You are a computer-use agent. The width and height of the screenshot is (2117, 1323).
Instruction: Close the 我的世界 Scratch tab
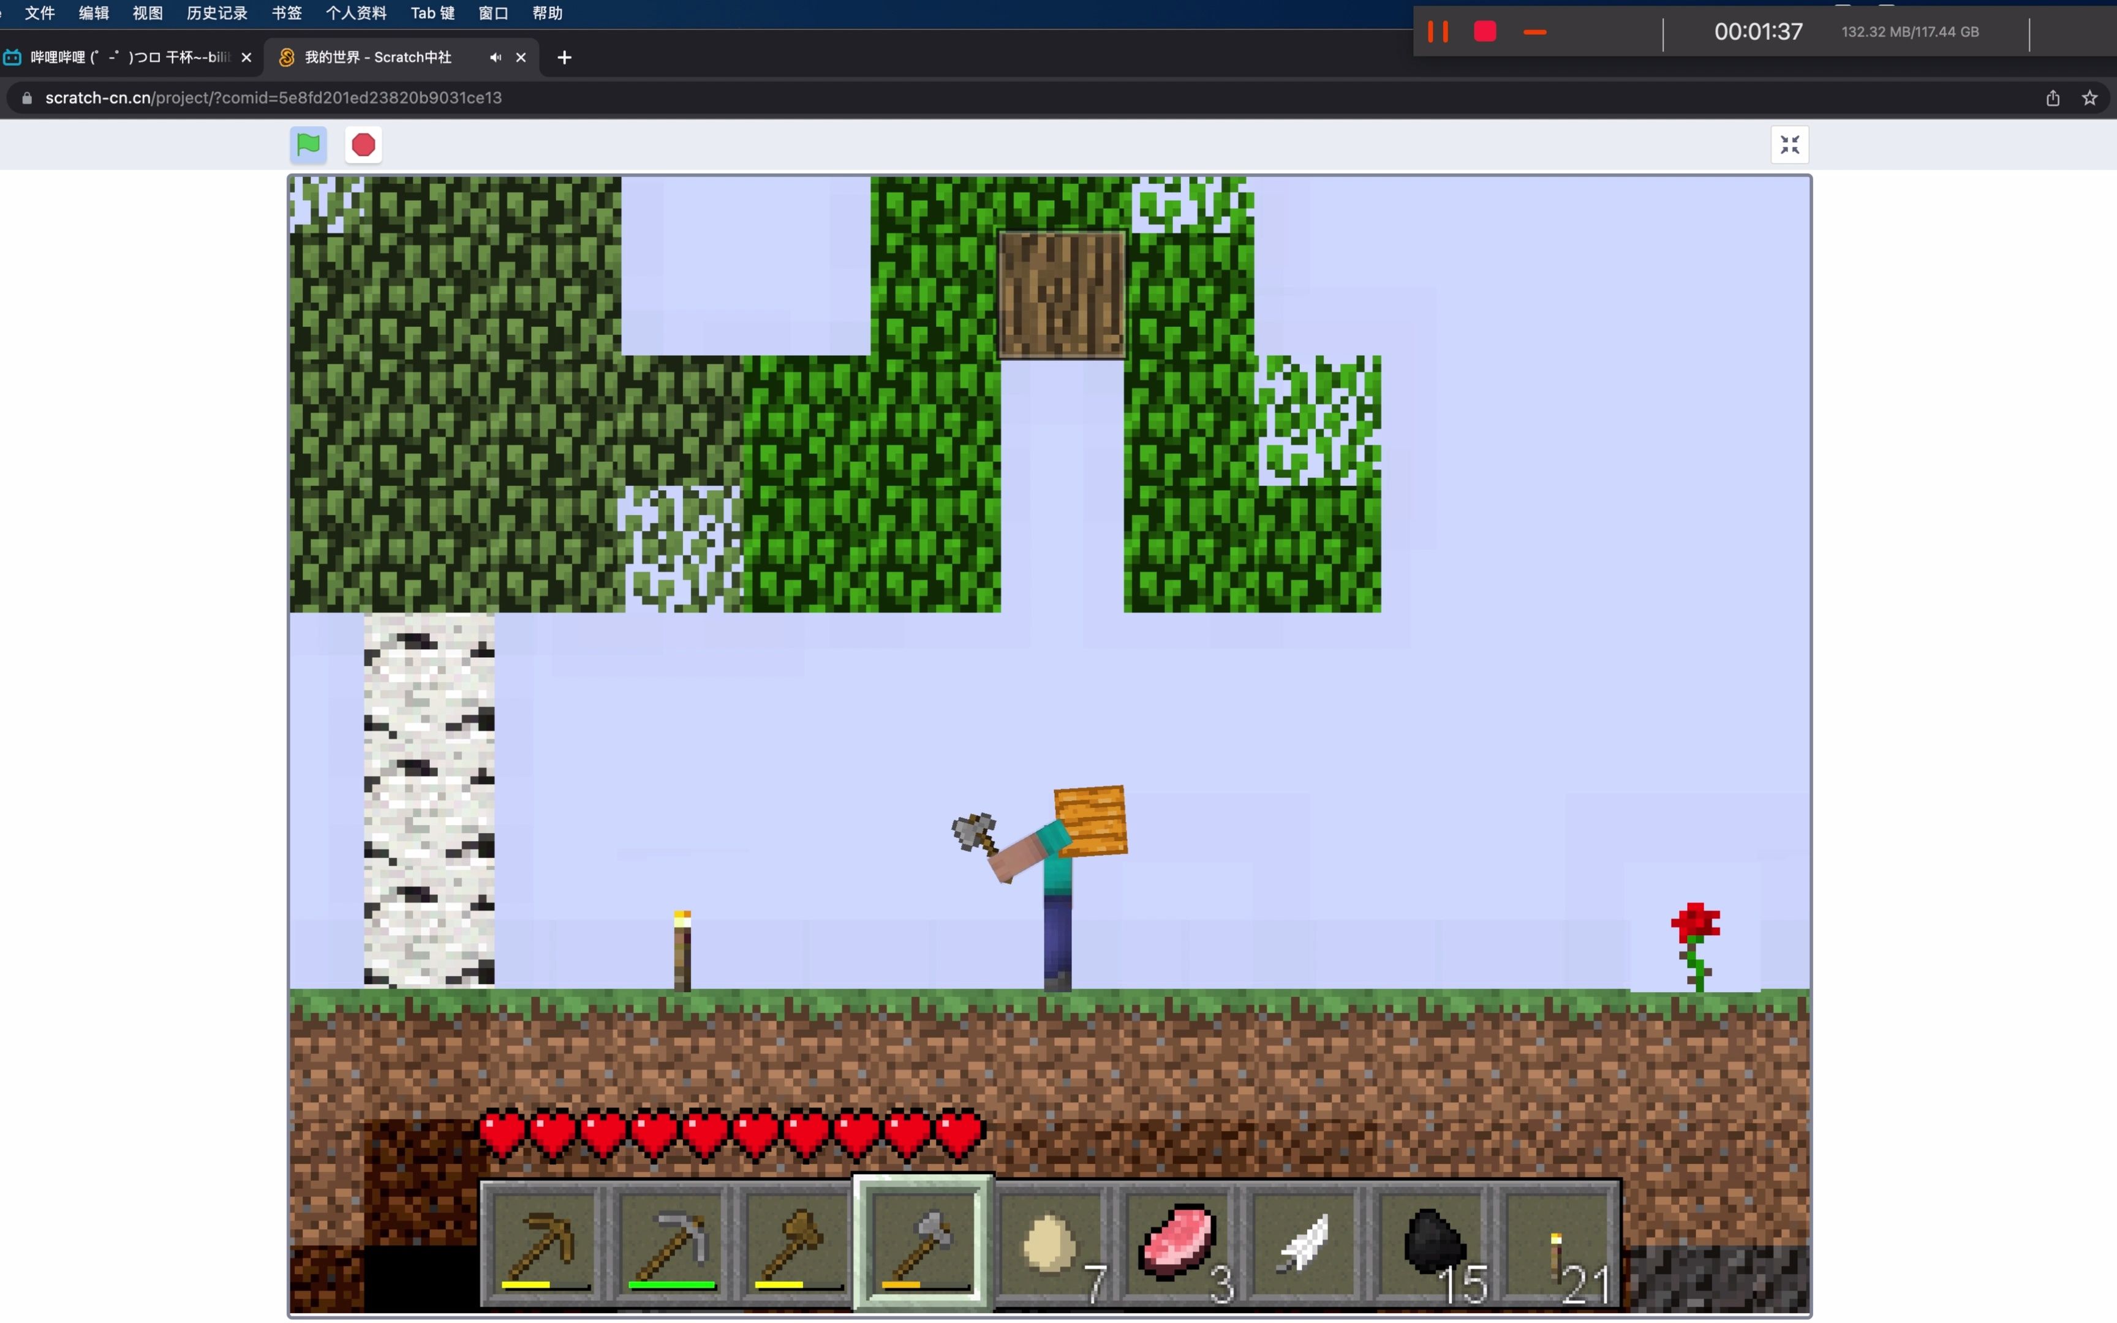point(521,57)
